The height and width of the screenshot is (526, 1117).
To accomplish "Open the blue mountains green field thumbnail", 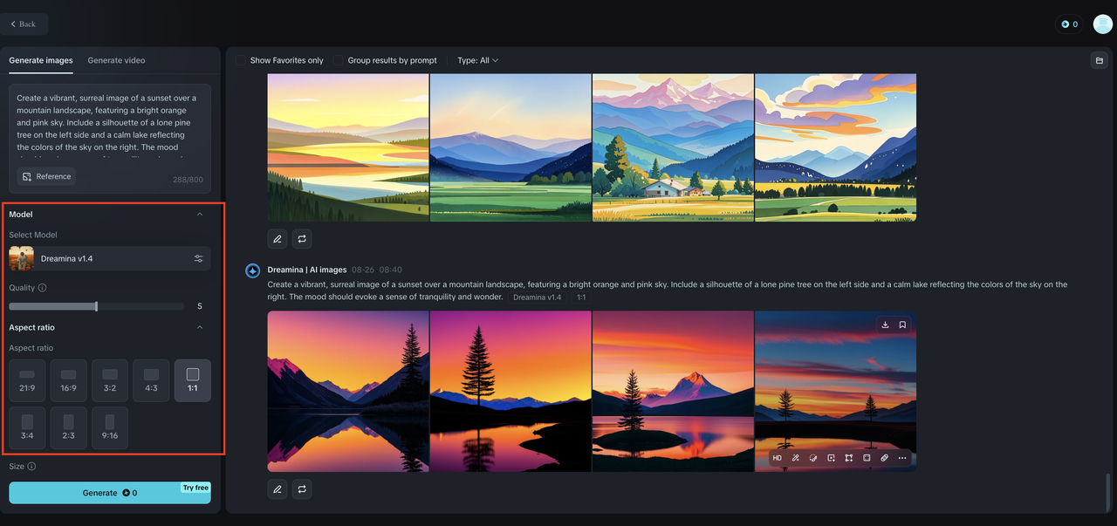I will pos(511,147).
